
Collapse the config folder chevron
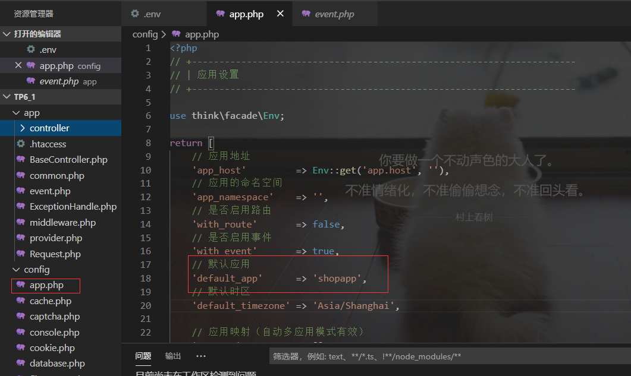[x=16, y=270]
